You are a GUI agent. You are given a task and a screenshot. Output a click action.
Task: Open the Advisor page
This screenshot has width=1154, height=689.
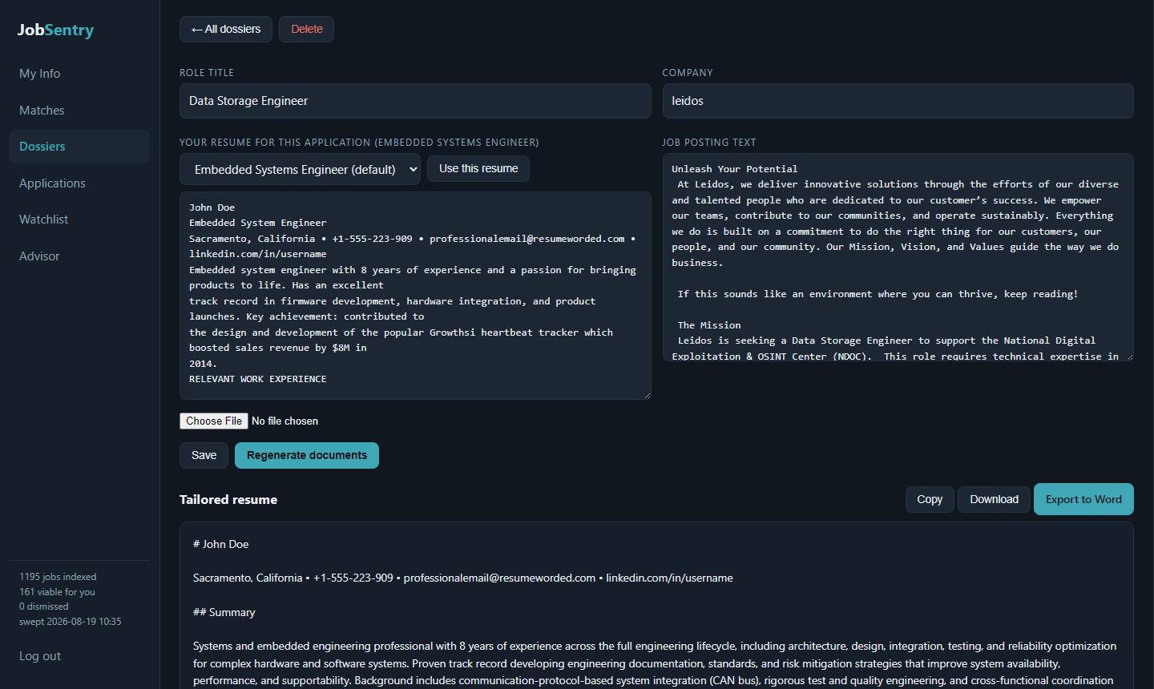point(79,256)
